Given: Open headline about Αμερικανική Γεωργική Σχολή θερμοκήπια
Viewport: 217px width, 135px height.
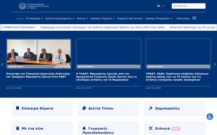Looking at the screenshot, I should point(106,77).
